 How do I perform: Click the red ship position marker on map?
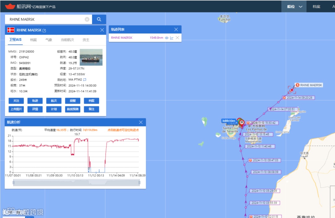[x=292, y=90]
